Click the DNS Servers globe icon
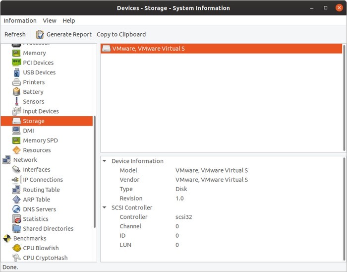 point(16,209)
